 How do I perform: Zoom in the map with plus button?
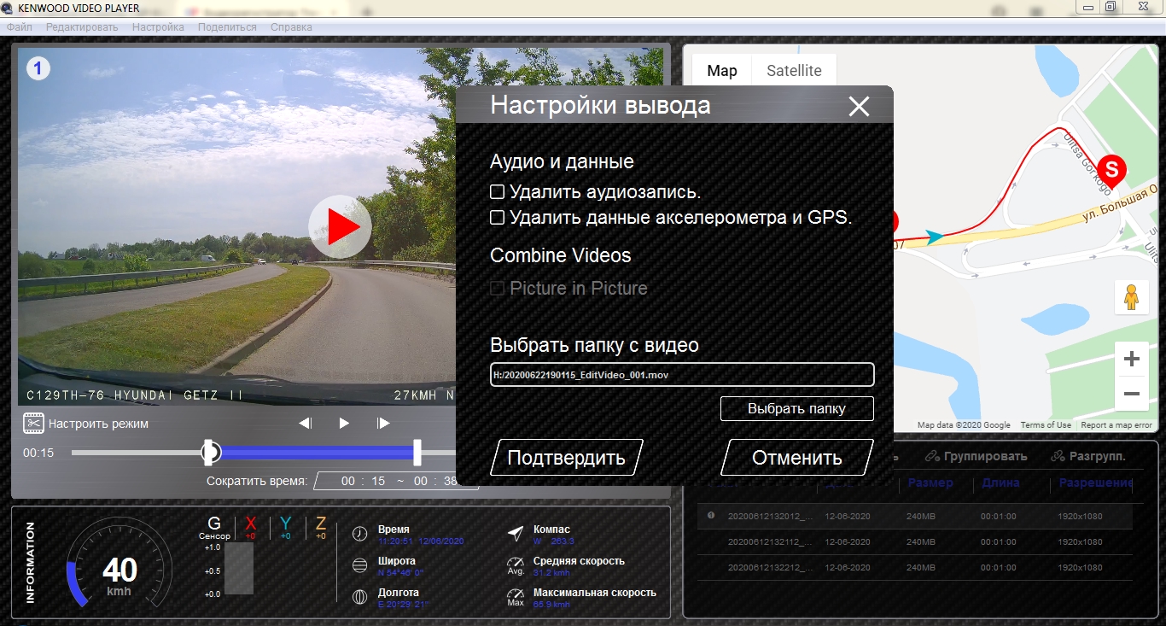[x=1131, y=359]
